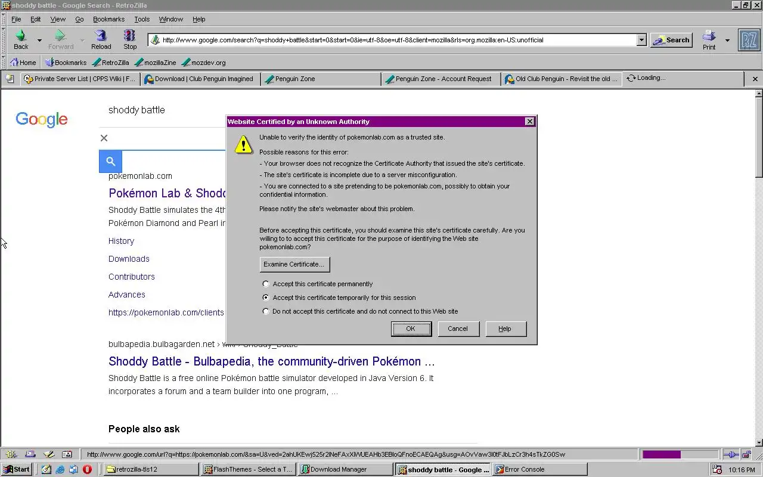The image size is (763, 477).
Task: Open the Help menu
Action: [x=198, y=19]
